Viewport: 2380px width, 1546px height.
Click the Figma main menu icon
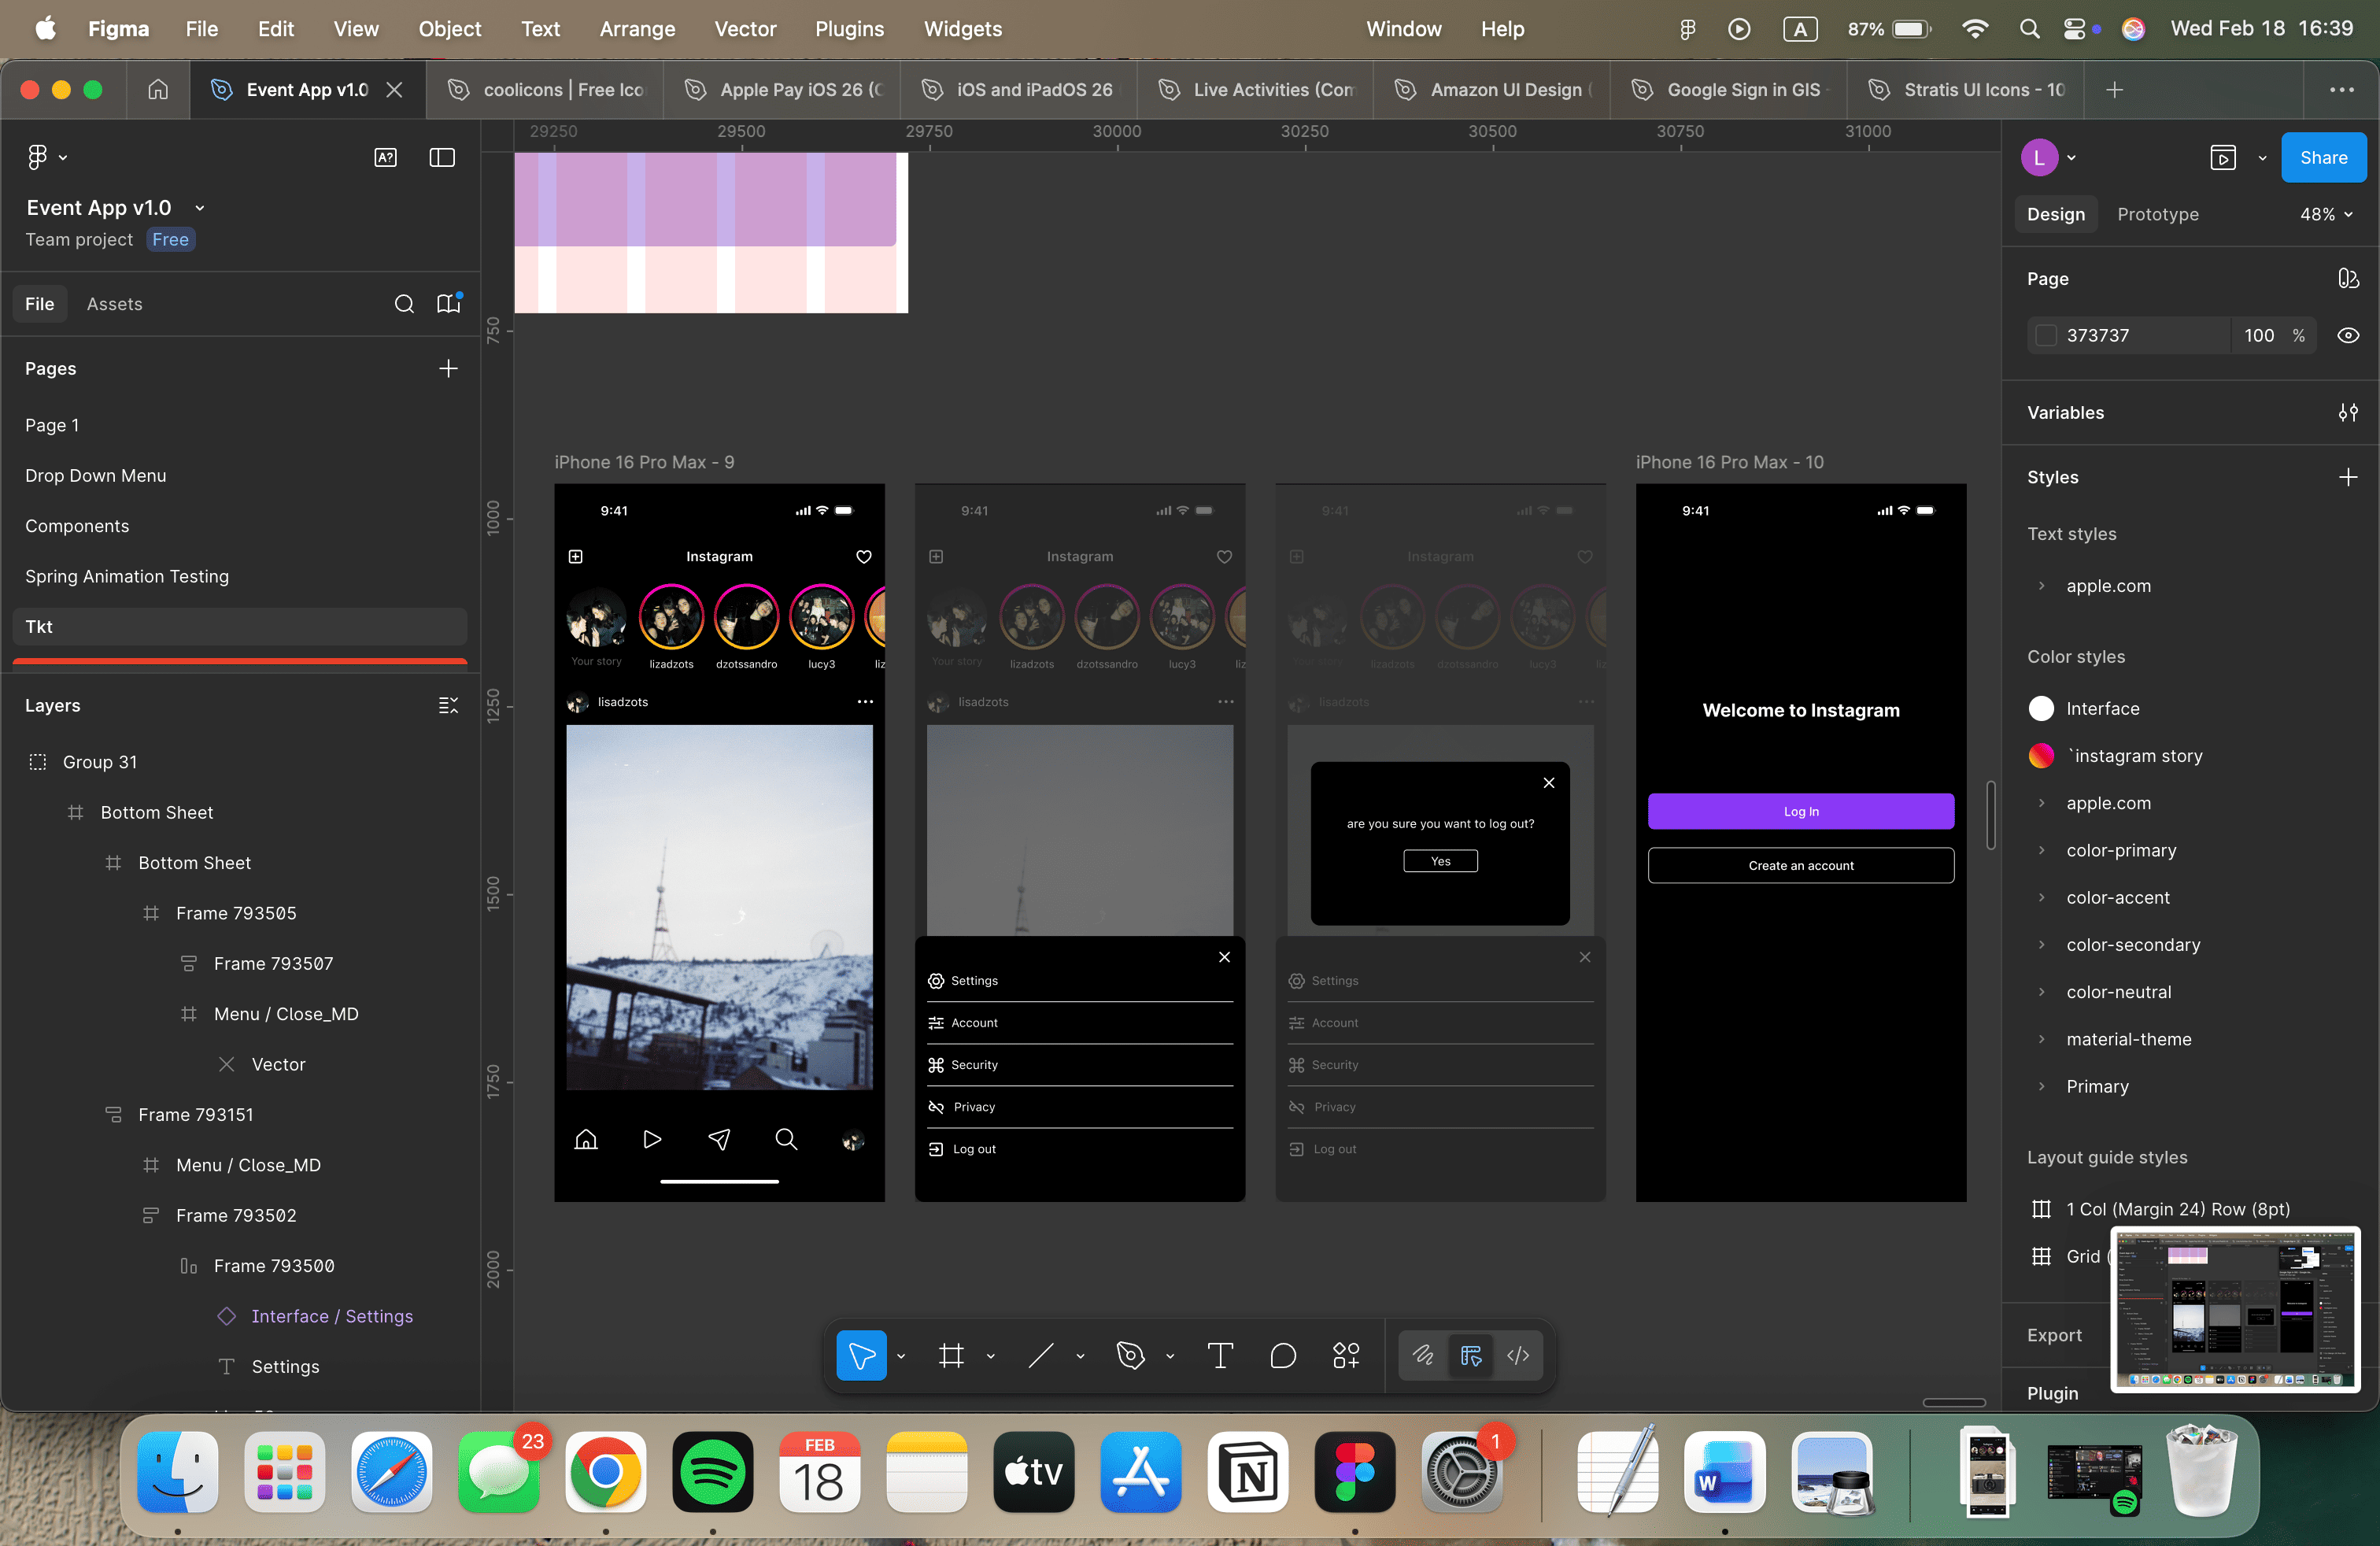pos(38,157)
